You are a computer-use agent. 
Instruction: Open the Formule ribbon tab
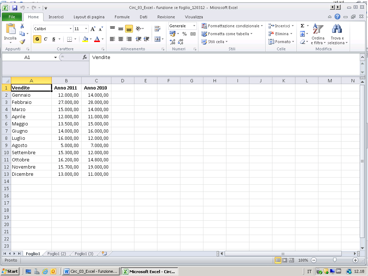click(122, 17)
